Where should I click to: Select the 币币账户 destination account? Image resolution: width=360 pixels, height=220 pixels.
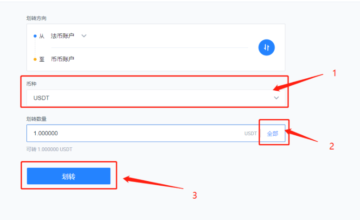[63, 59]
